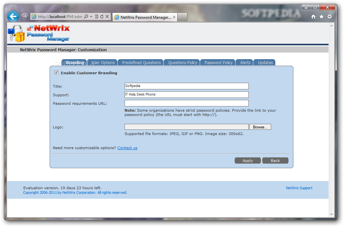Screen dimensions: 344x227
Task: Open the NetWrix Support link
Action: [x=299, y=188]
